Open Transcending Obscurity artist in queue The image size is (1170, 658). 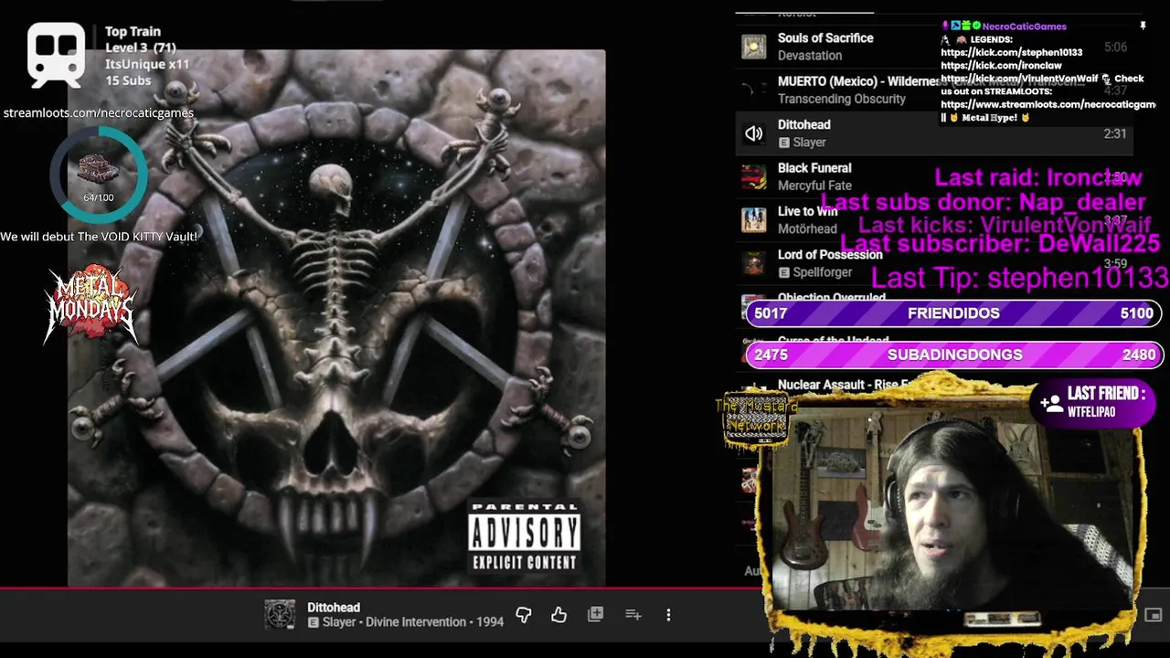pyautogui.click(x=842, y=99)
